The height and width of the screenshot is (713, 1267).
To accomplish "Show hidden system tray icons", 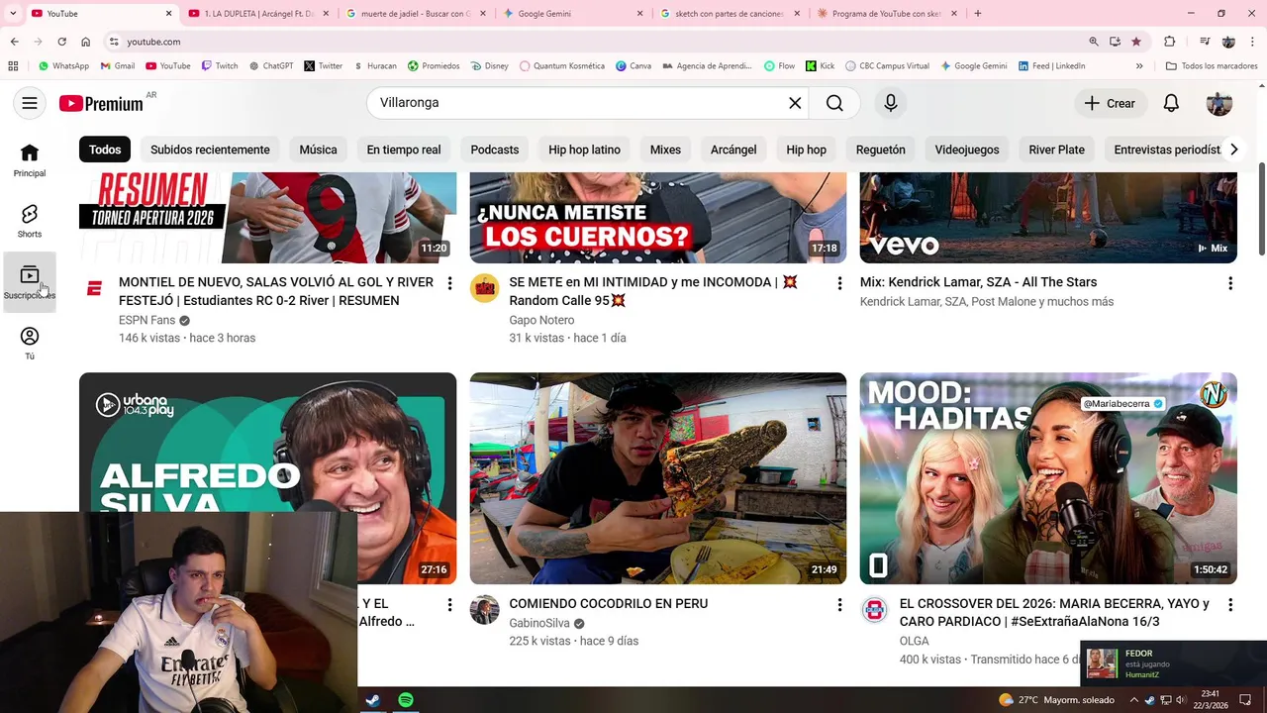I will pos(1133,700).
